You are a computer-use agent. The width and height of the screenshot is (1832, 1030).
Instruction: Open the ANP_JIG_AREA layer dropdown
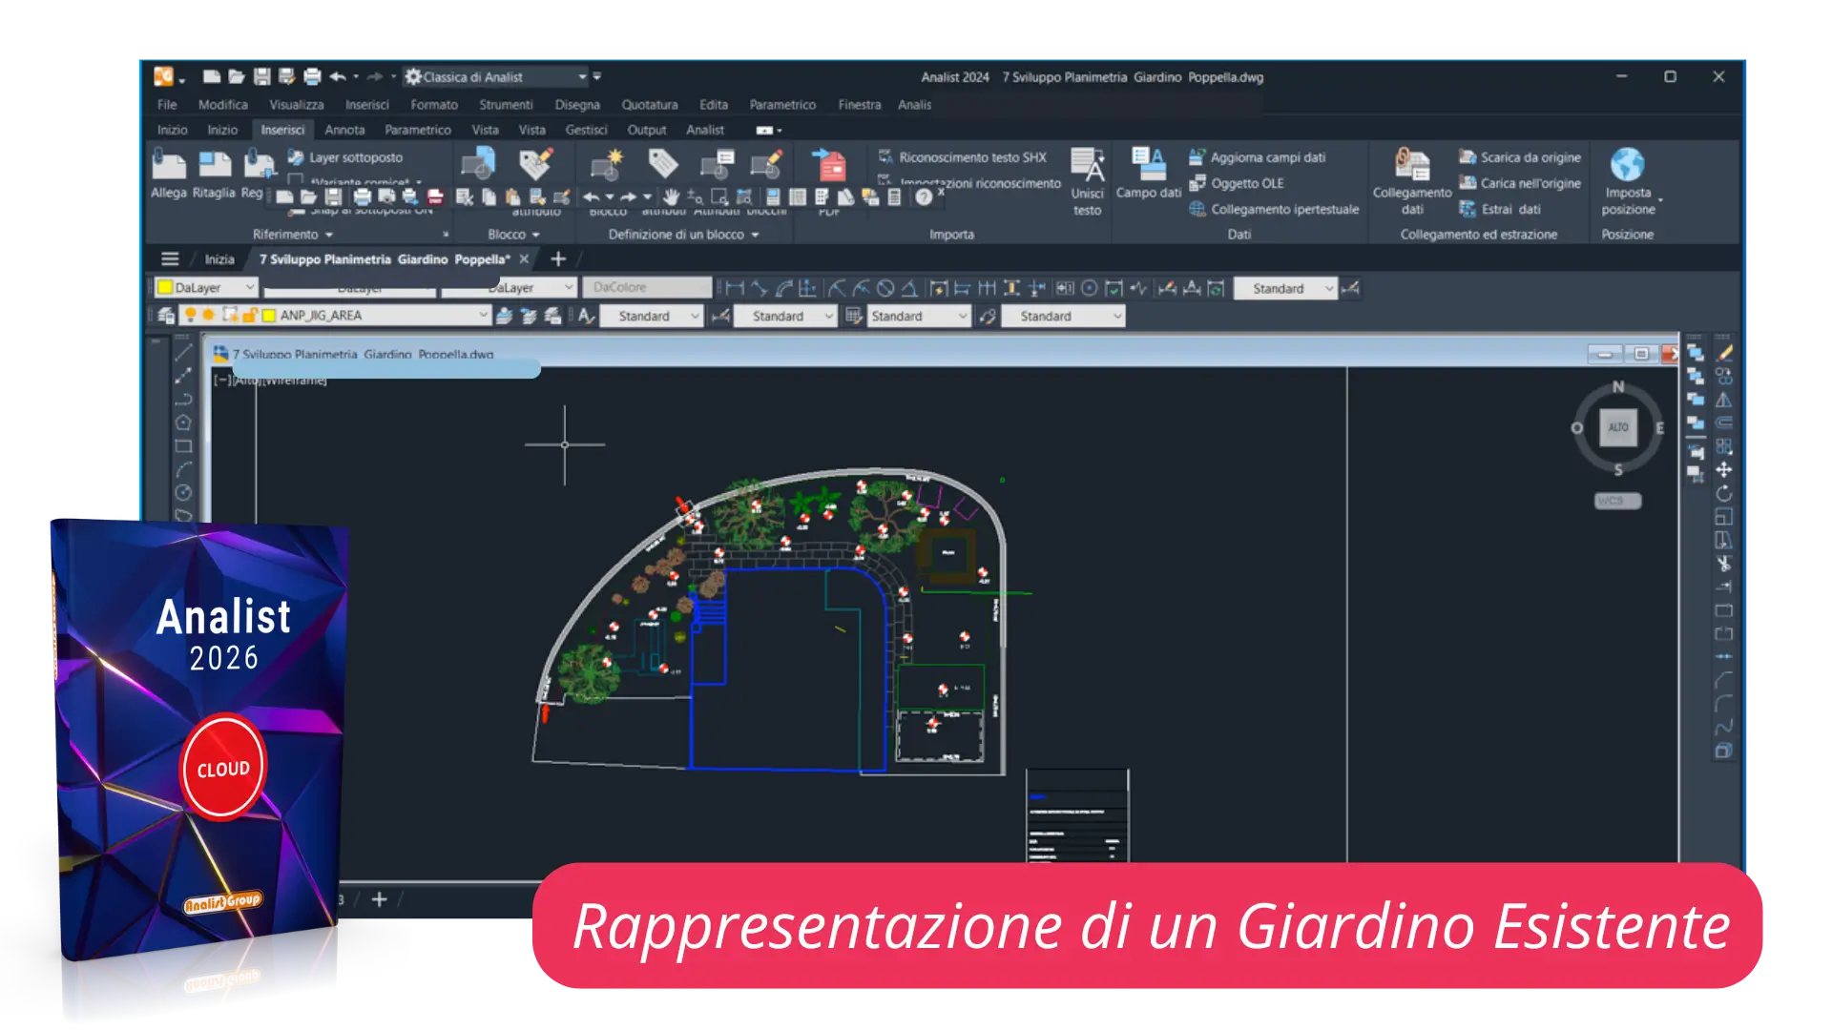click(483, 316)
